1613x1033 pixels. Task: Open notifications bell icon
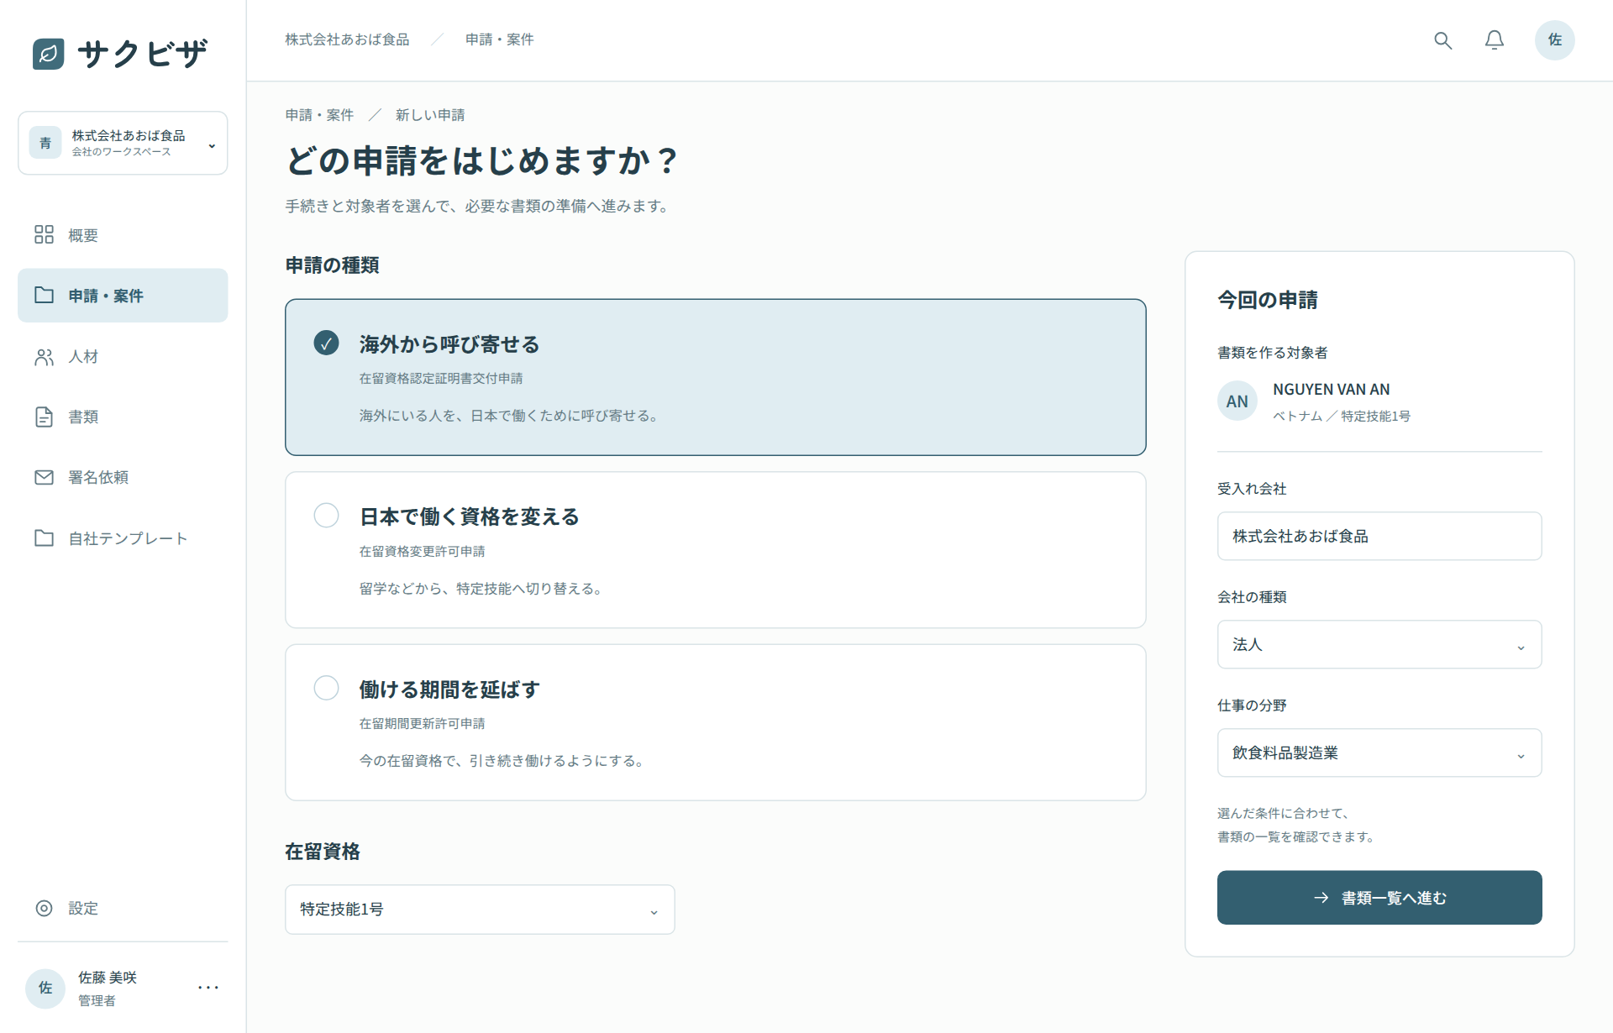click(x=1494, y=40)
